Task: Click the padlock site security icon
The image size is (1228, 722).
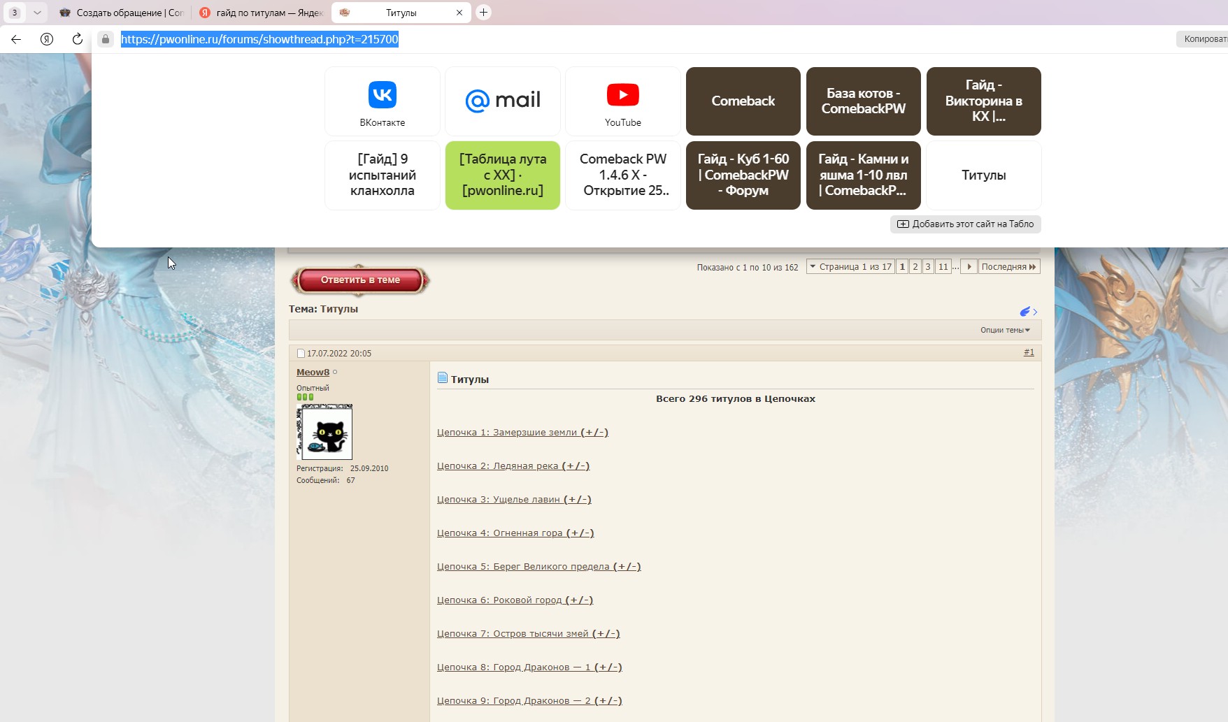Action: (x=105, y=39)
